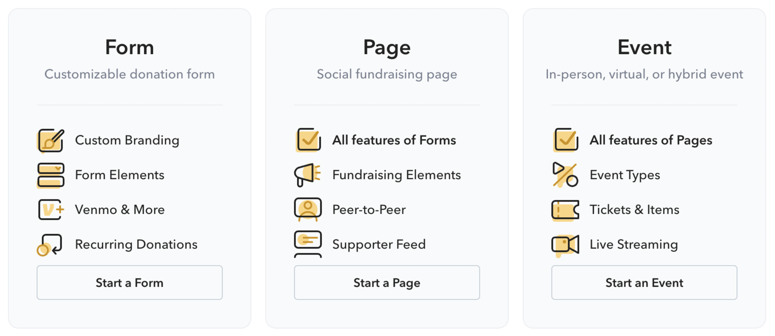Select the Form Elements stacked fields icon
Screen dimensions: 775x336
[x=51, y=175]
